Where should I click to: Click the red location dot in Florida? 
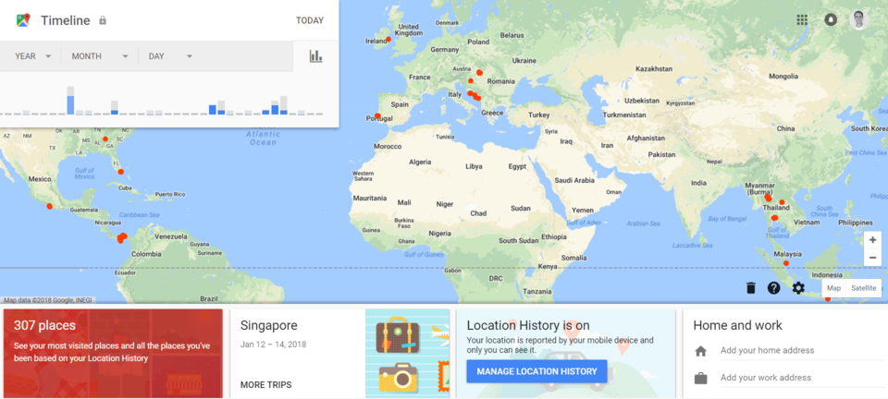click(x=120, y=172)
